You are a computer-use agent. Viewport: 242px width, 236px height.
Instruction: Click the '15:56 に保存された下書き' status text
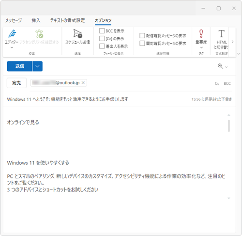pyautogui.click(x=212, y=99)
